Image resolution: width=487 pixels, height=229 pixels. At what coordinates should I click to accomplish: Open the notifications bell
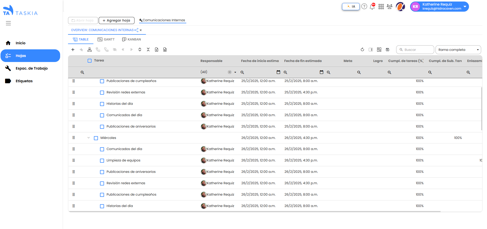coord(372,7)
